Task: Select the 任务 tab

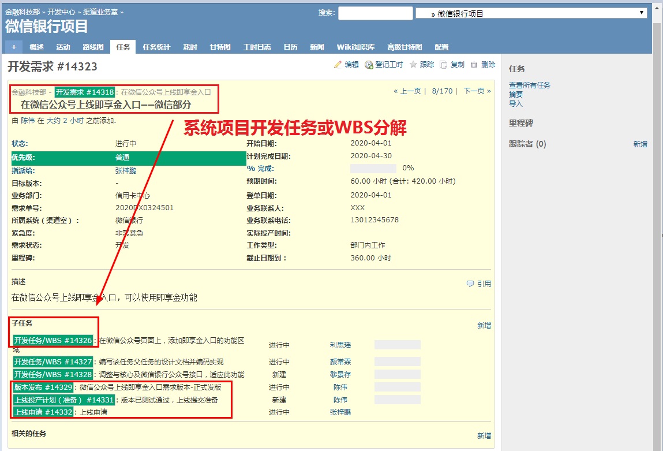Action: 123,47
